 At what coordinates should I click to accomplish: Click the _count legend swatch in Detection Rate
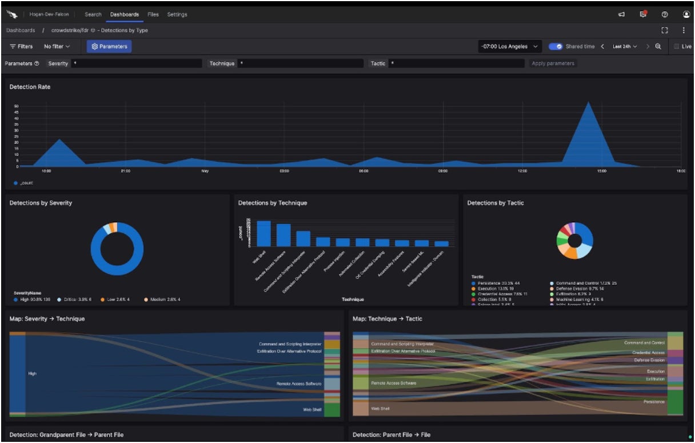(15, 183)
